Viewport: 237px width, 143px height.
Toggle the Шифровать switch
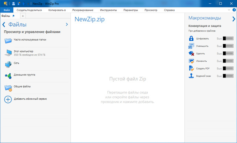click(228, 38)
